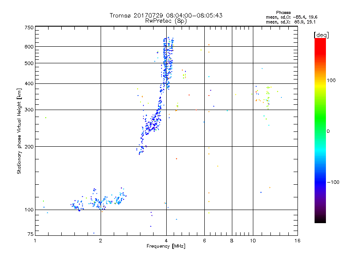
Task: Click the y-axis tick label "400"
Action: (x=29, y=83)
